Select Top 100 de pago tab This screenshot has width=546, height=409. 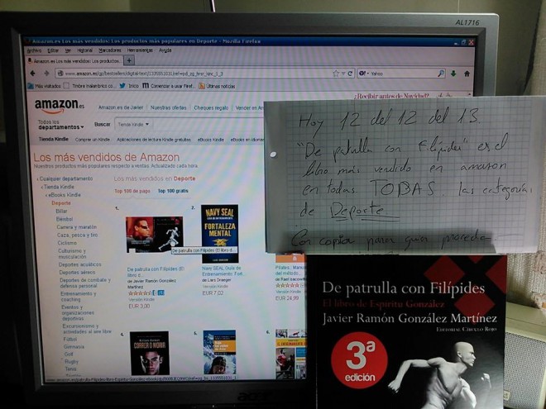tap(132, 191)
